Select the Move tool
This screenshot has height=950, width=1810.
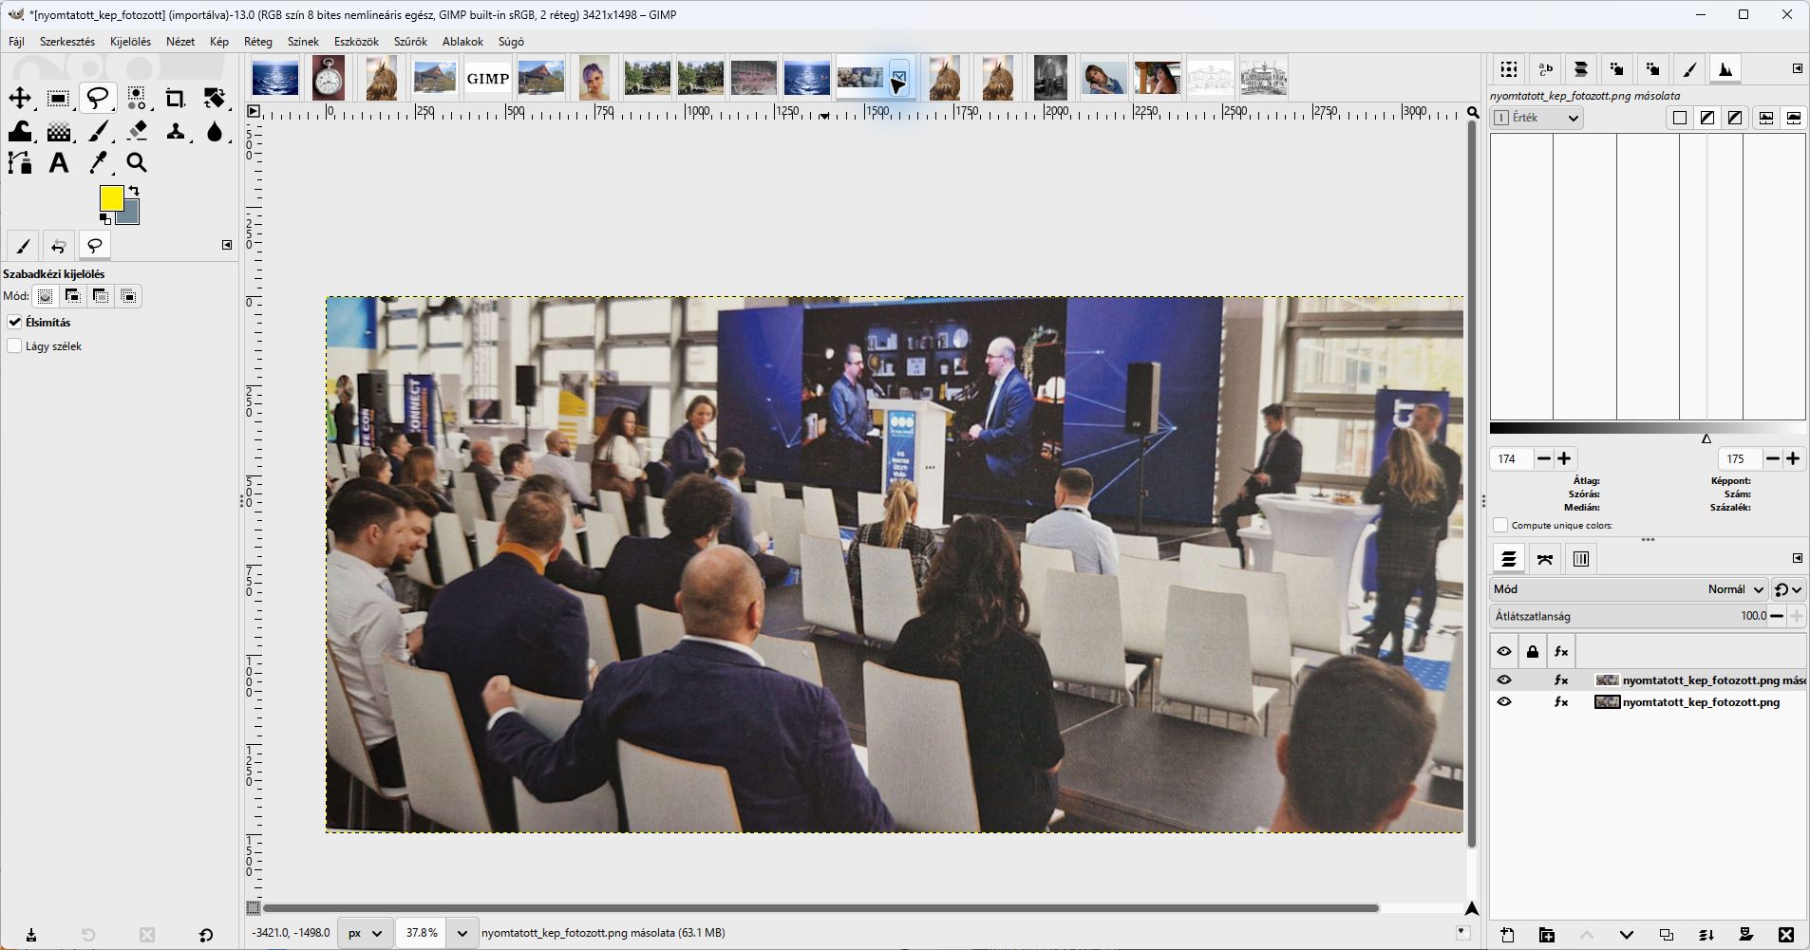click(x=20, y=98)
